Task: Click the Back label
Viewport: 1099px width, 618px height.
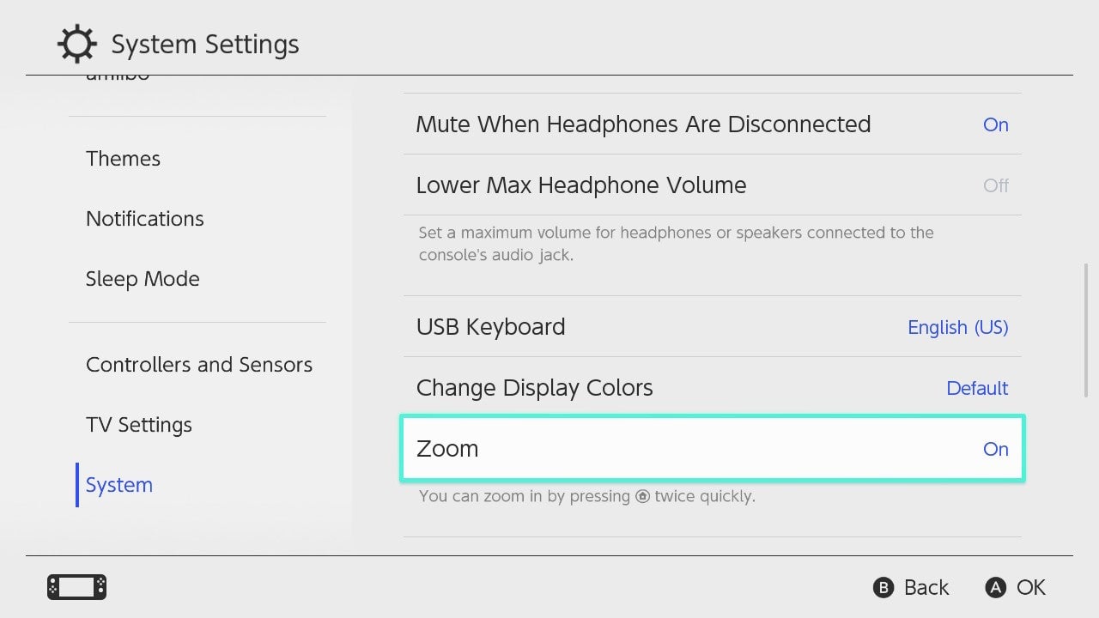Action: 926,587
